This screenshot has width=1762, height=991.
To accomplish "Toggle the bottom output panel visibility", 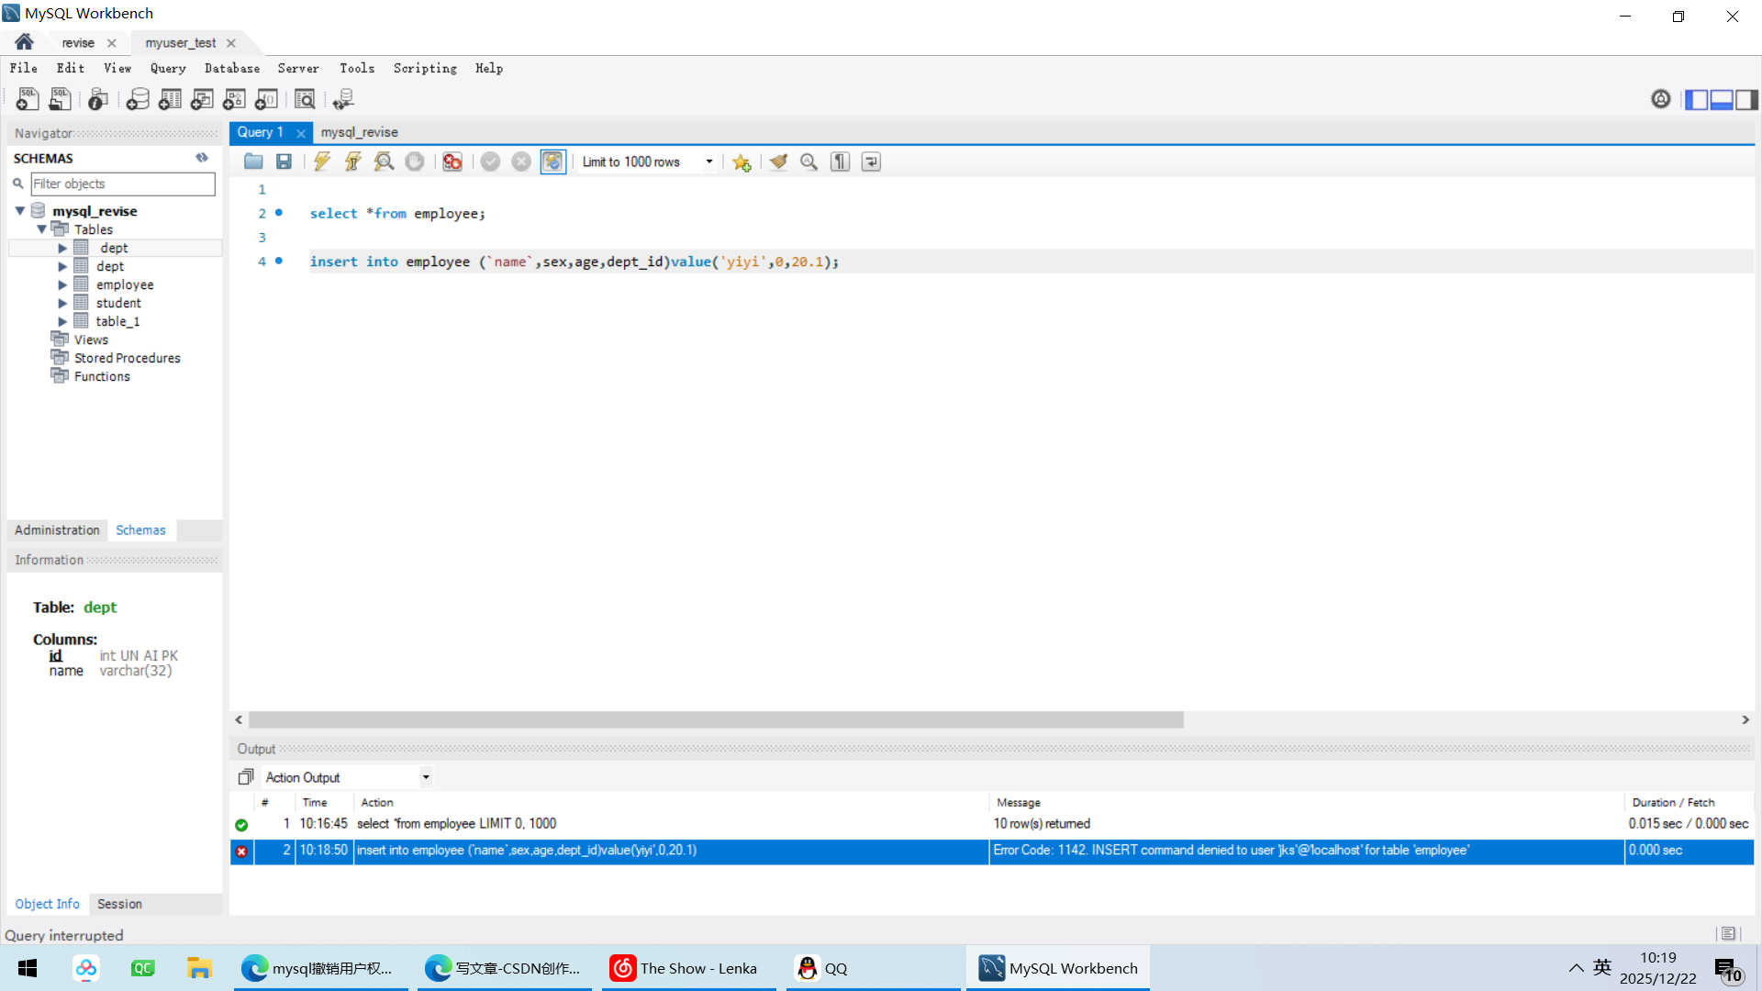I will coord(1722,99).
